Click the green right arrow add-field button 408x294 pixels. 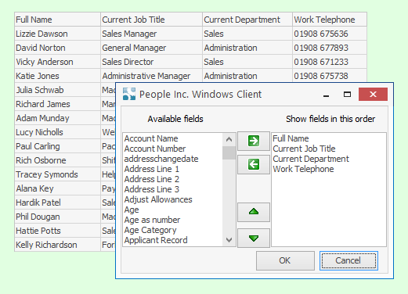pyautogui.click(x=254, y=141)
